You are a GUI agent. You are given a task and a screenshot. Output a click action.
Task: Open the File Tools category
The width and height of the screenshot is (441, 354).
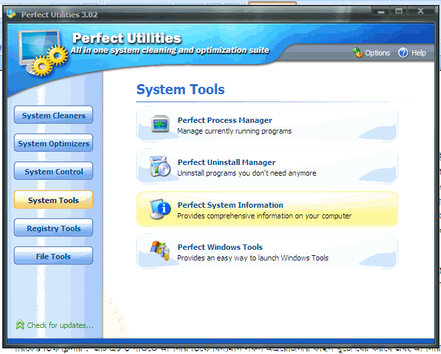click(53, 256)
